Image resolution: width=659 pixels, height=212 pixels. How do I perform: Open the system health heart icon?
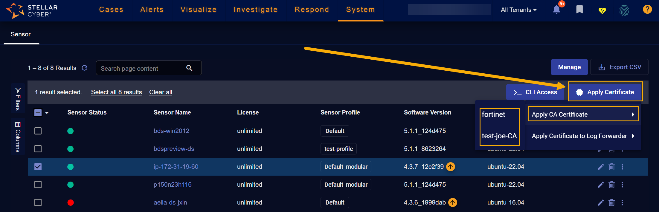coord(602,10)
